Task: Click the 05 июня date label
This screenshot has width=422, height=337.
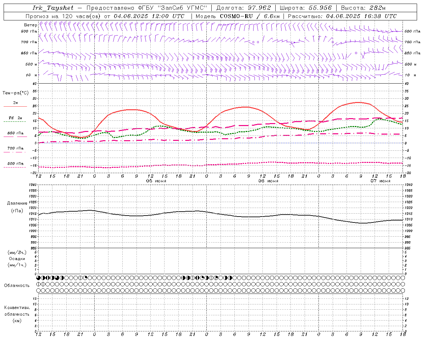Action: [156, 181]
